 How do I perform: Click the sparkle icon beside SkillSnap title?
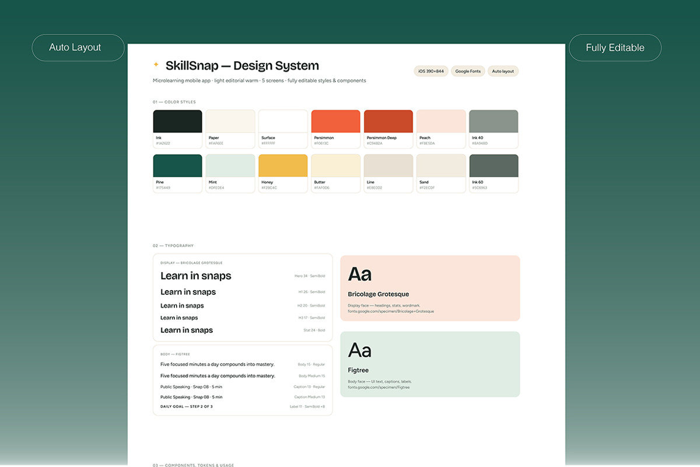[x=156, y=65]
